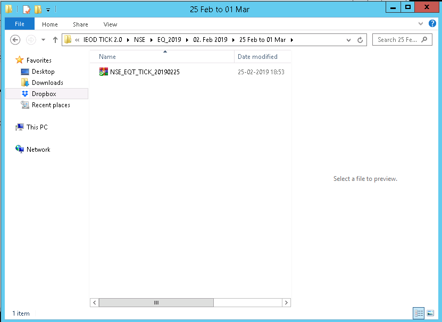Open address bar history dropdown
Viewport: 442px width, 322px height.
(349, 40)
